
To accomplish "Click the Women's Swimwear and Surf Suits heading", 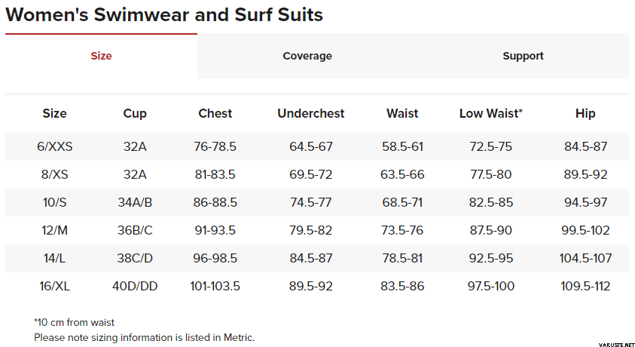I will point(164,15).
